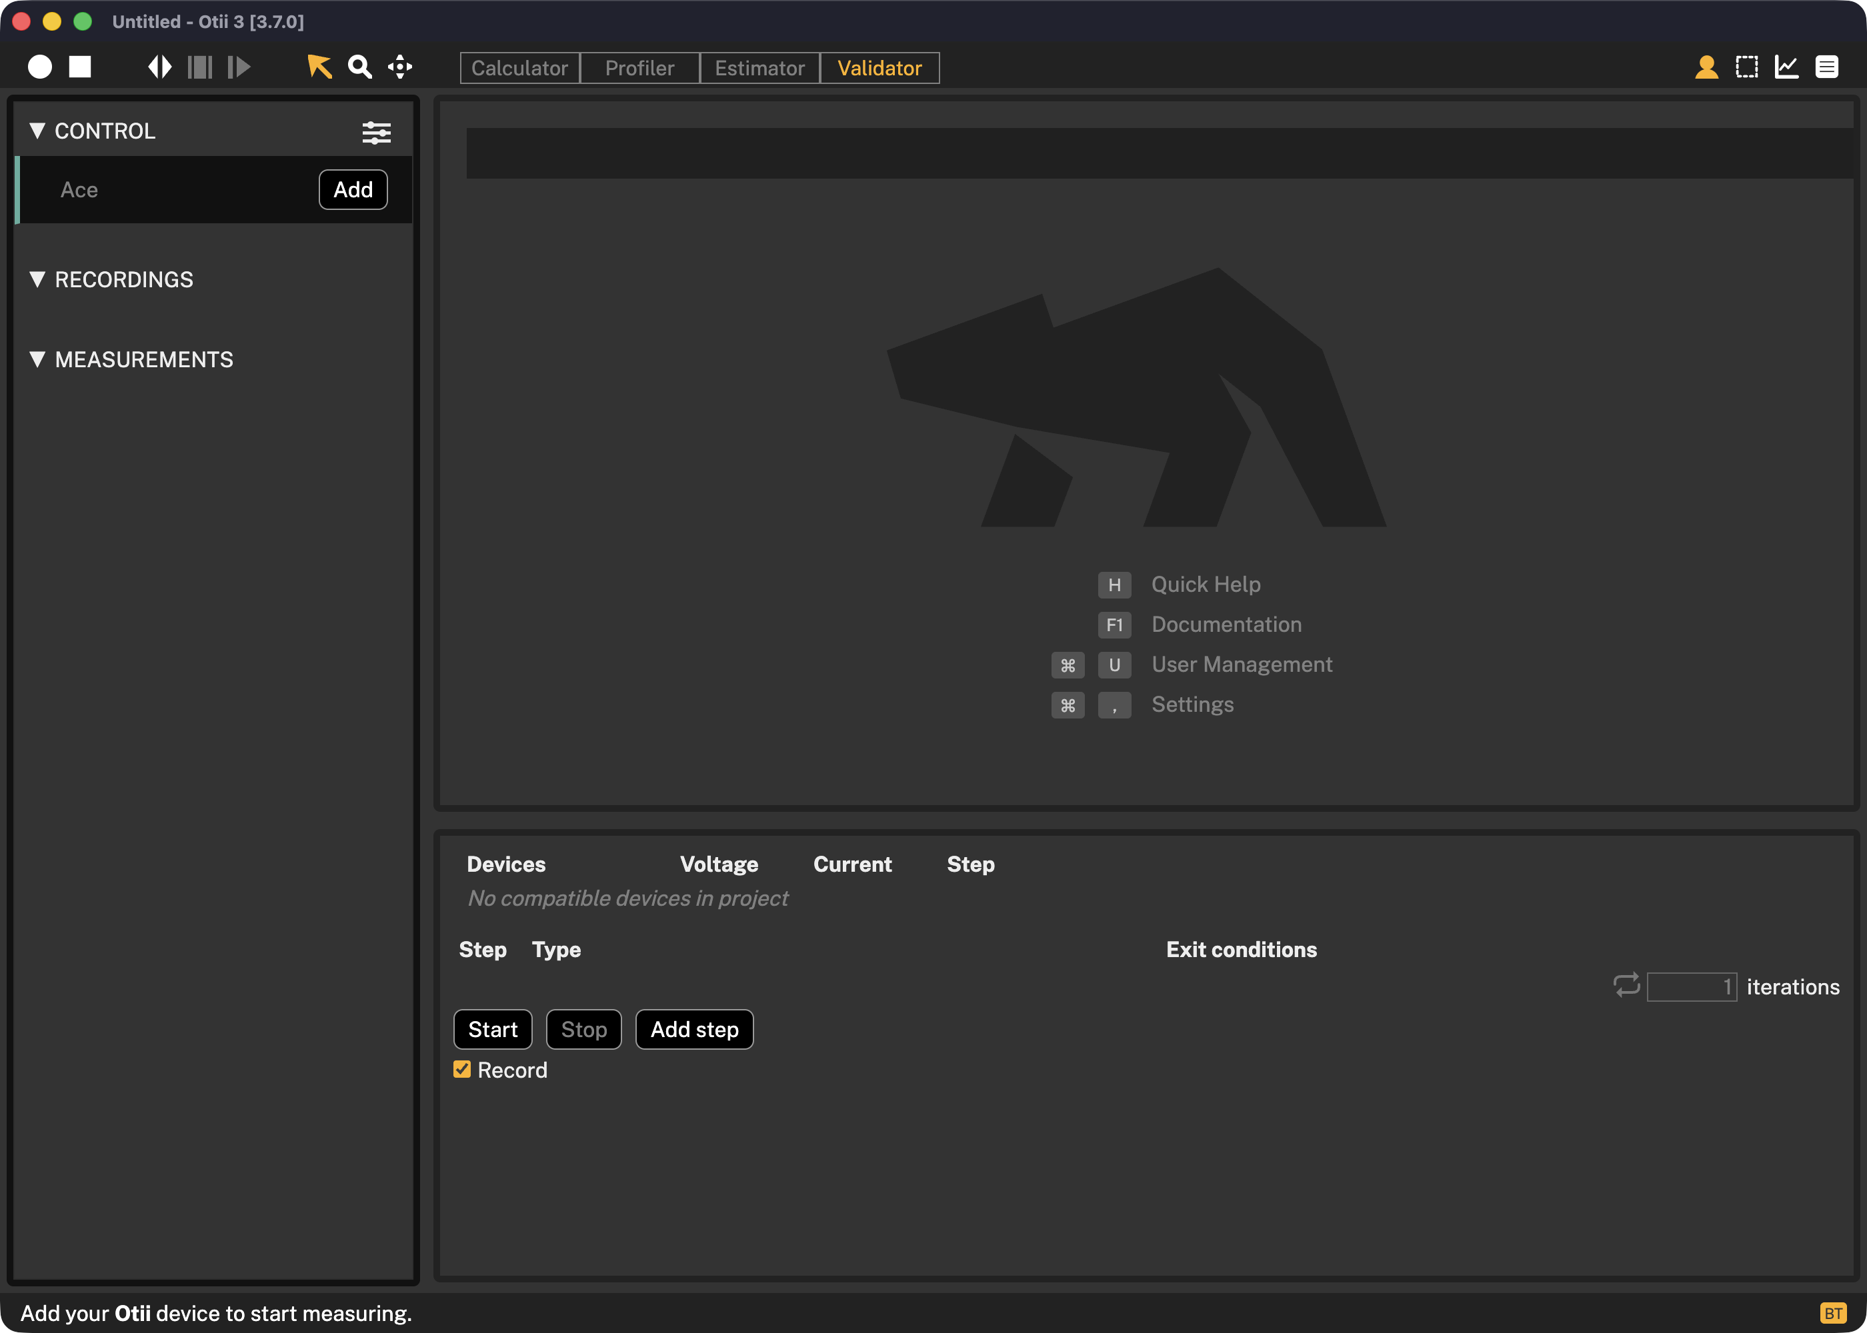The image size is (1867, 1333).
Task: Click the Type column header
Action: click(x=557, y=950)
